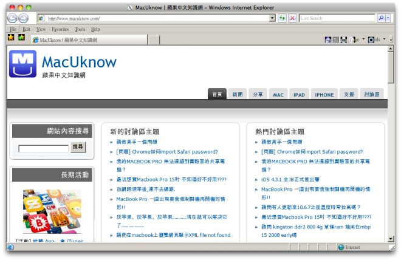
Task: Open the Favorites Center star icon
Action: (x=10, y=38)
